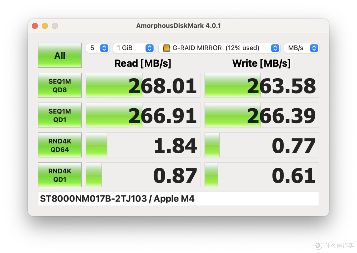Screen dimensions: 357x253
Task: Click the orange drive icon beside G-RAID MIRROR
Action: (x=167, y=48)
